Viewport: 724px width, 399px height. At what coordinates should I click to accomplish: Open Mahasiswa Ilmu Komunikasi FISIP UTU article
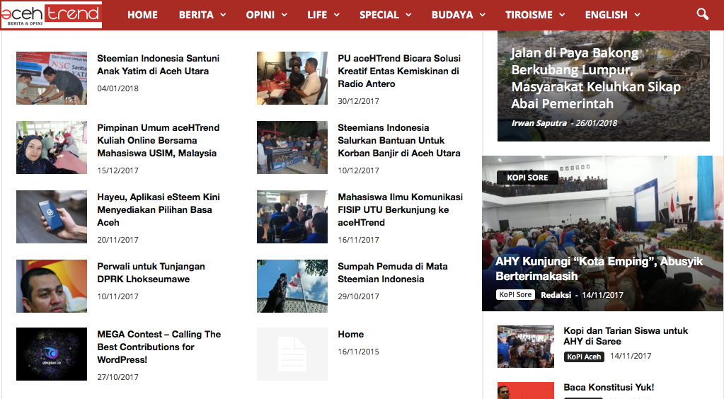400,209
